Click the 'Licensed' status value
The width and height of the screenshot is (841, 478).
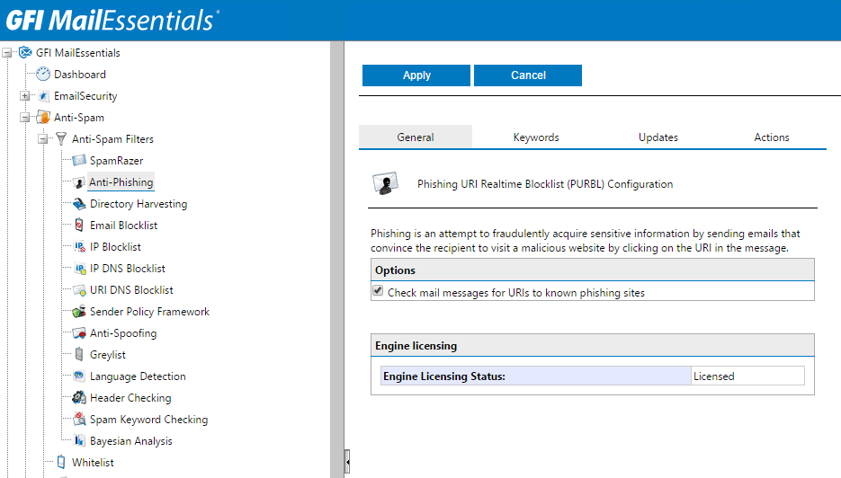click(713, 376)
